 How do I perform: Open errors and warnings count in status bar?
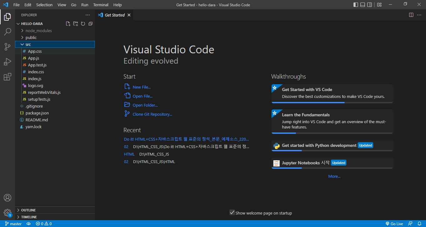[x=44, y=224]
